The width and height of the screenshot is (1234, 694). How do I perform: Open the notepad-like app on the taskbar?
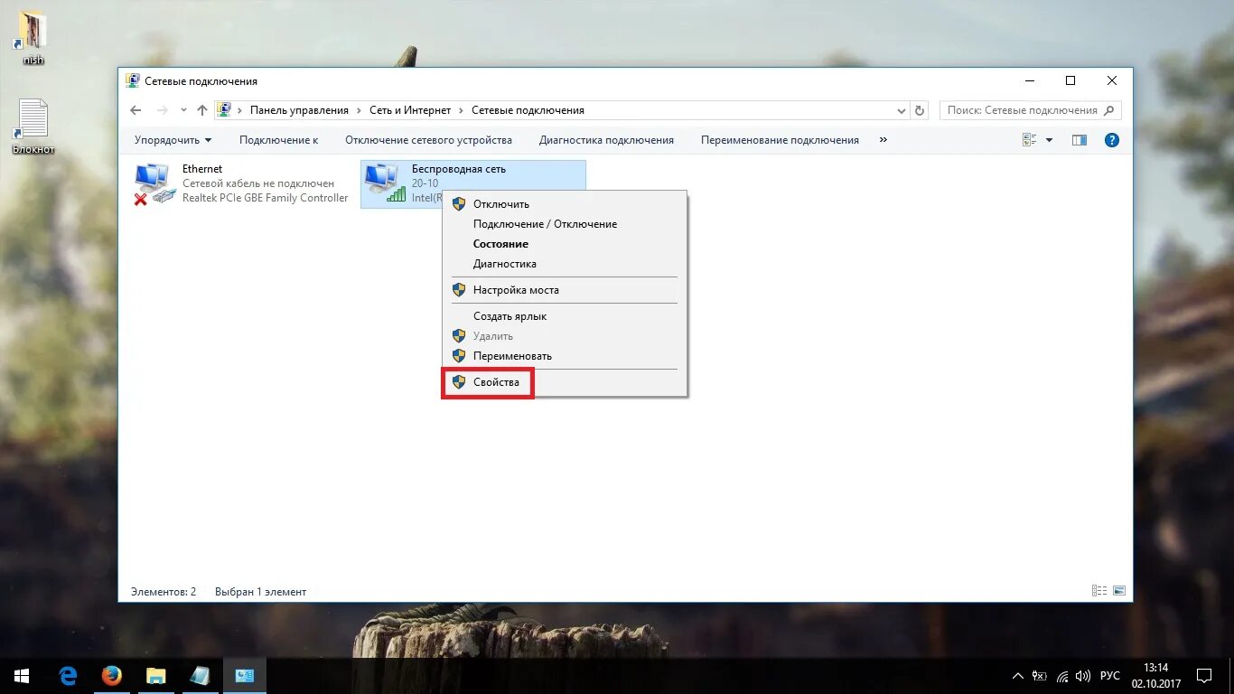coord(200,676)
